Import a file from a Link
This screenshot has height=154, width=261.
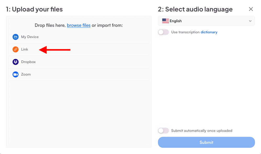tap(25, 49)
